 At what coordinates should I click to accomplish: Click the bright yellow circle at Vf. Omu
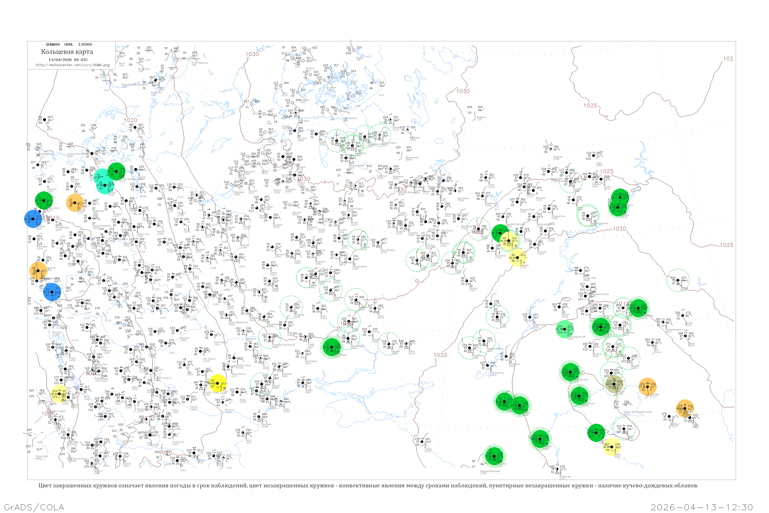point(217,384)
